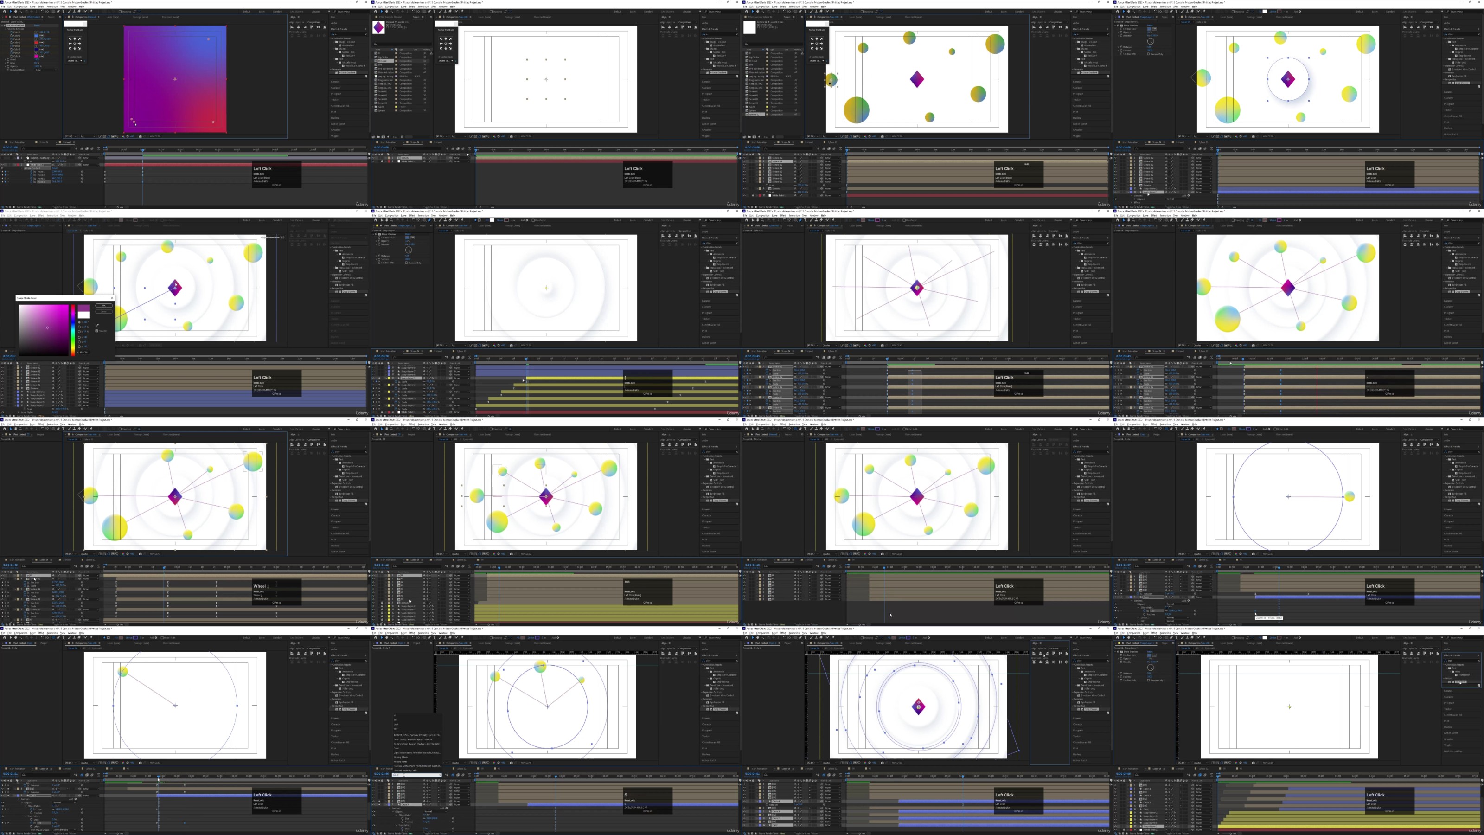Uncheck Preview in Shape Stroke Color dialog

(97, 331)
